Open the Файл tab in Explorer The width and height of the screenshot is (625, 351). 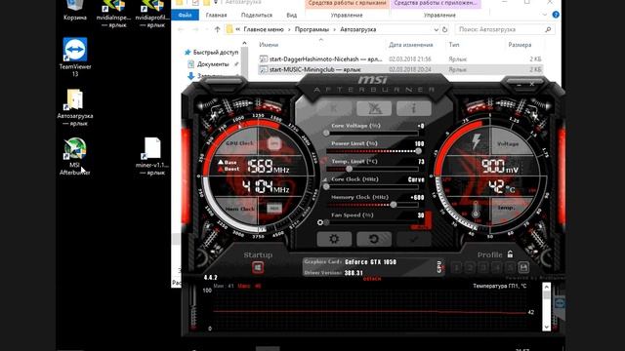[x=185, y=15]
